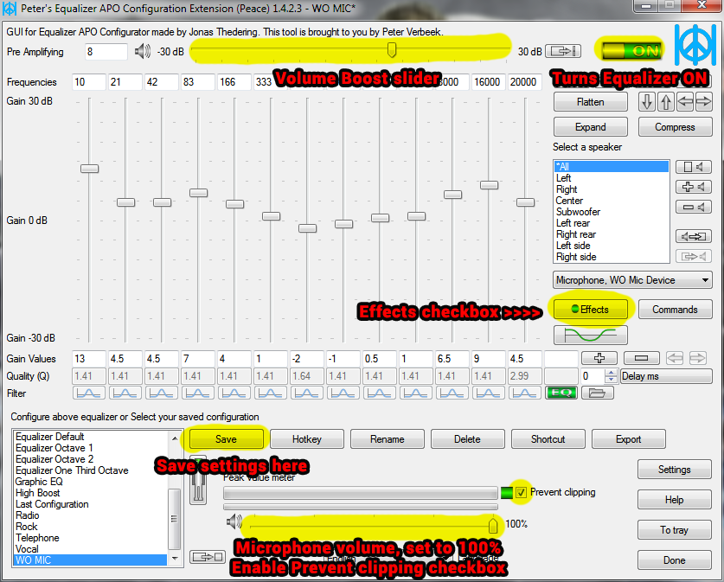Viewport: 724px width, 582px height.
Task: Mute microphone volume speaker icon
Action: tap(234, 522)
